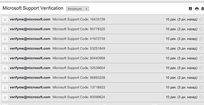Click sender avatar on code 53251849 row
Viewport: 204px width, 105px height.
coord(5,49)
